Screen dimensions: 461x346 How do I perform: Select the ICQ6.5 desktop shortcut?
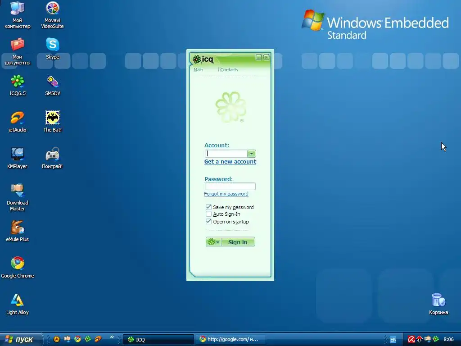click(18, 85)
